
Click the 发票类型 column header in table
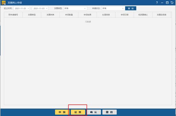point(32,15)
